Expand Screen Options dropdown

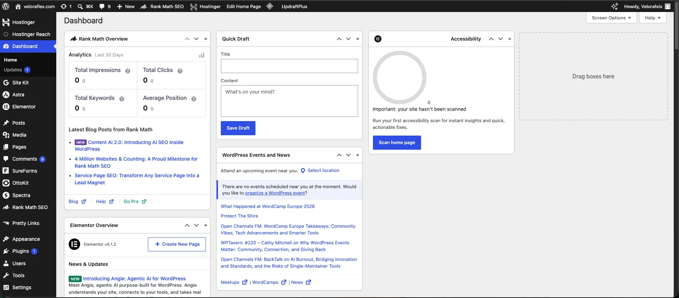[x=611, y=18]
